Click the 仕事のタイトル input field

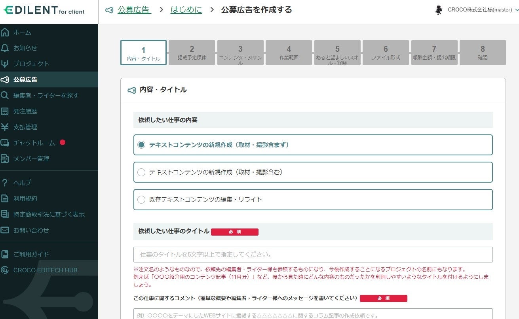tap(313, 255)
